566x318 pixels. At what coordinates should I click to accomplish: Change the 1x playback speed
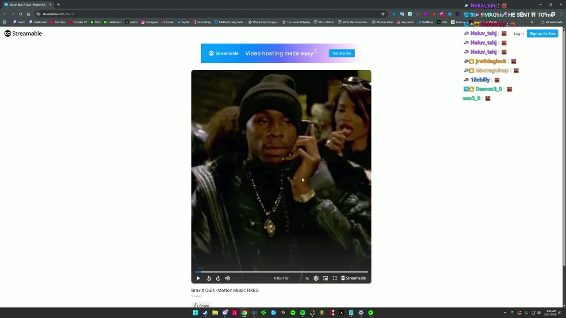tap(307, 278)
